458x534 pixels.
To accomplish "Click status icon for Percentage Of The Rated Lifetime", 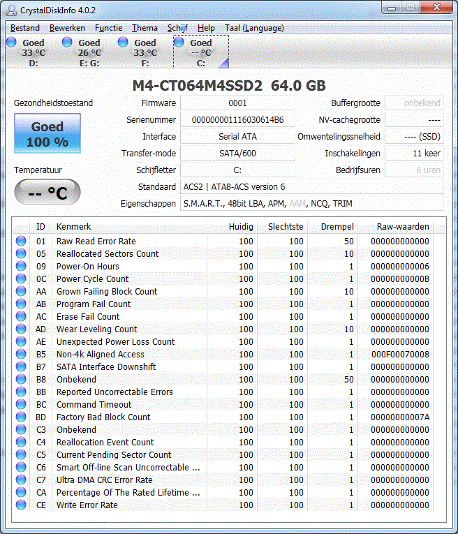I will 21,492.
